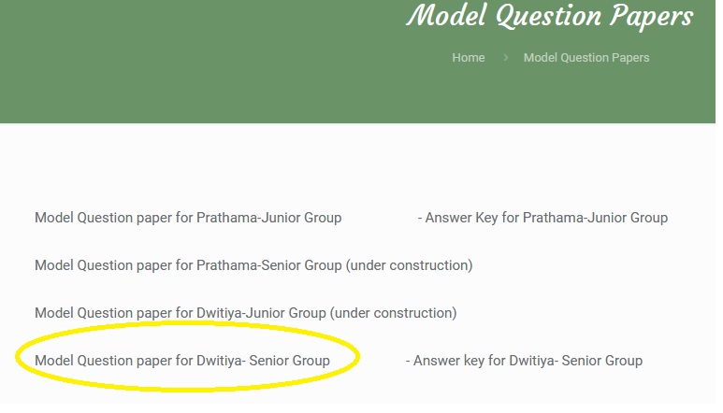The image size is (723, 413).
Task: Click the large Model Question Papers heading
Action: coord(550,16)
